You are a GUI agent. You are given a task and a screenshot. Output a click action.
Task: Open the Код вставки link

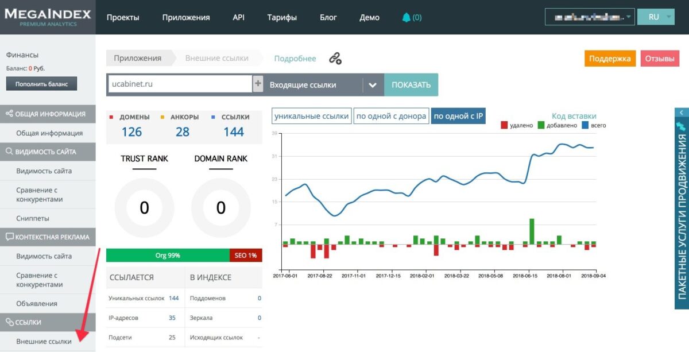coord(574,116)
